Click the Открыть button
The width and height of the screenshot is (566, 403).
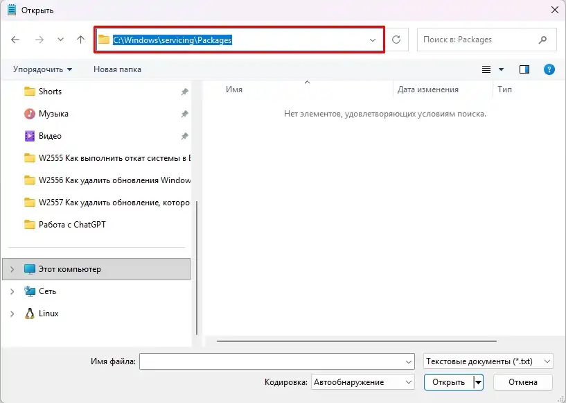[449, 382]
